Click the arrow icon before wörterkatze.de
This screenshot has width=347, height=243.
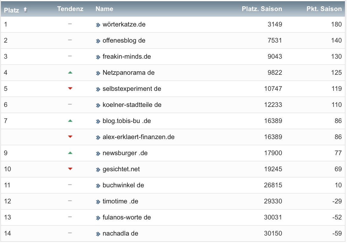pyautogui.click(x=98, y=25)
